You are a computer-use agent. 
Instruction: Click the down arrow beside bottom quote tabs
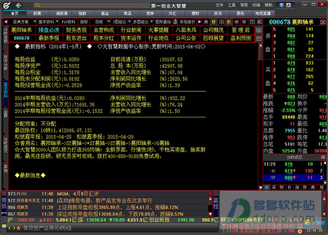pyautogui.click(x=261, y=187)
